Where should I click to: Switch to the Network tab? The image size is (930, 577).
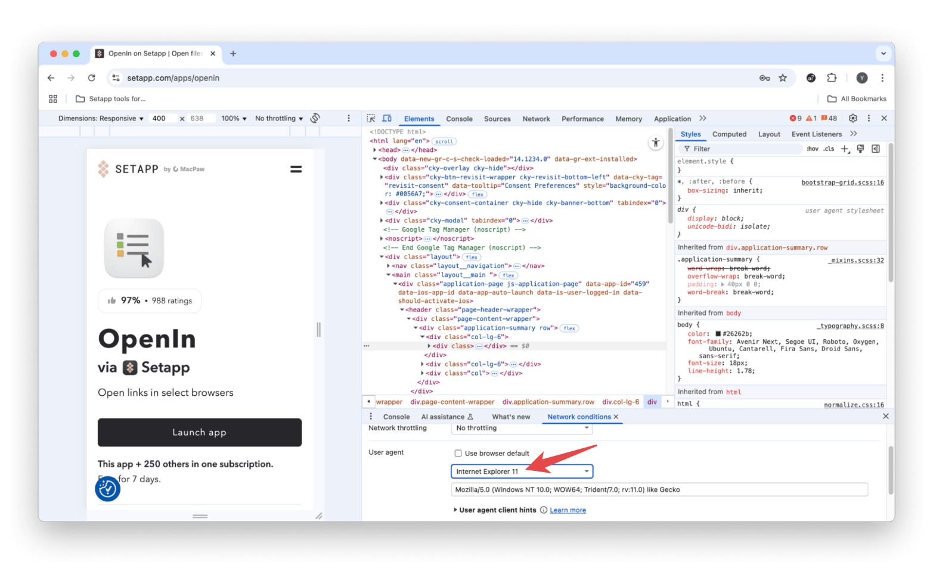point(536,119)
